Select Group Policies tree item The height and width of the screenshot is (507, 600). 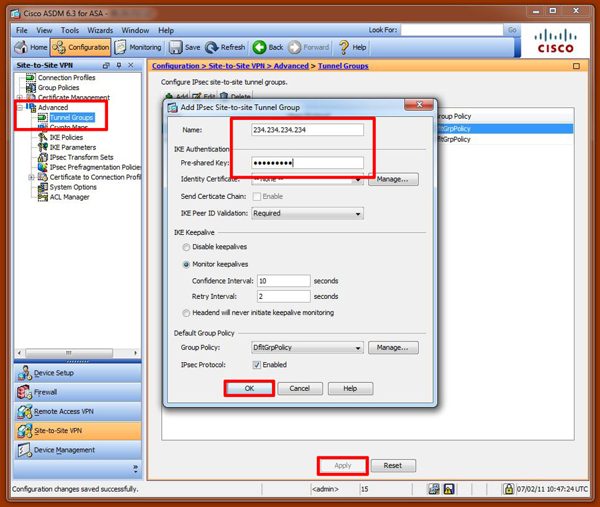(58, 87)
